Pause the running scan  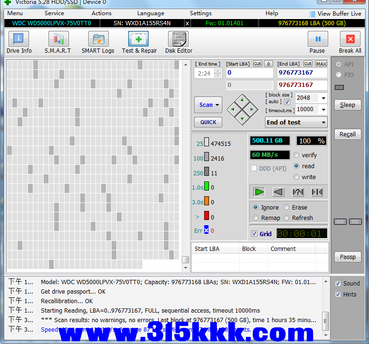318,39
